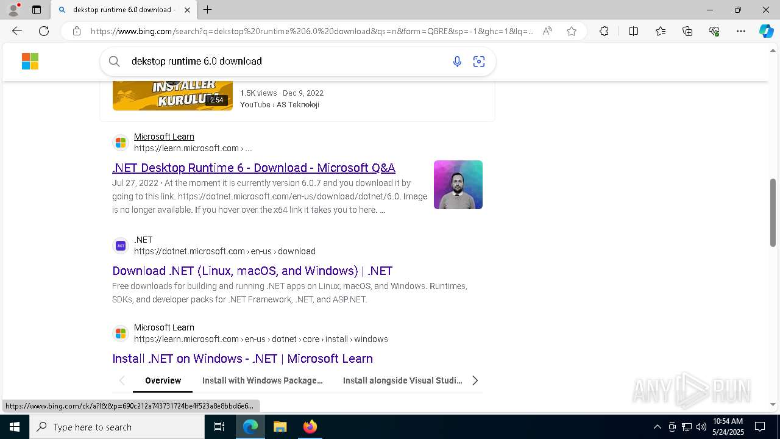Open visual search camera icon
This screenshot has height=439, width=780.
tap(479, 61)
